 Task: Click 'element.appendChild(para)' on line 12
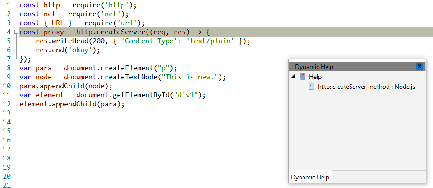[70, 104]
